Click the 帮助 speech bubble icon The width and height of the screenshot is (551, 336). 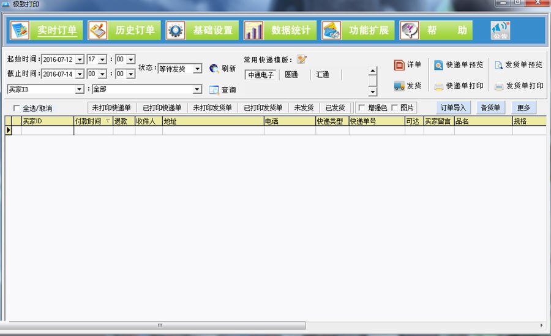coord(410,30)
